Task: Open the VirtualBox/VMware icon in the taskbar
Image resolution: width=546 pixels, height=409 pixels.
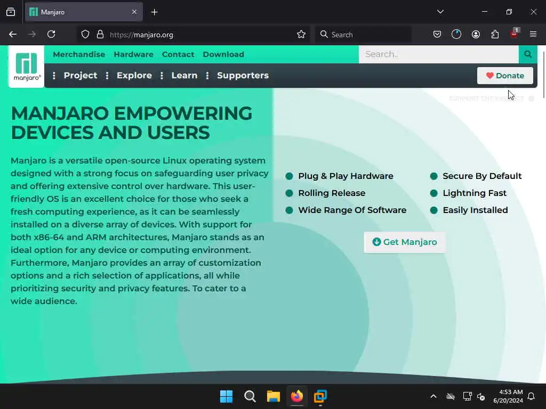Action: [320, 396]
